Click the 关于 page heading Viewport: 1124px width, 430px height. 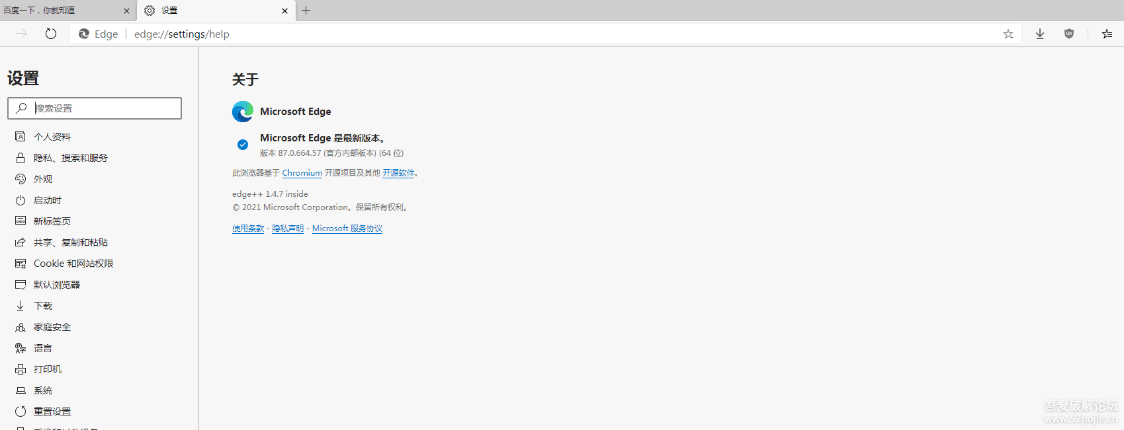pyautogui.click(x=245, y=79)
